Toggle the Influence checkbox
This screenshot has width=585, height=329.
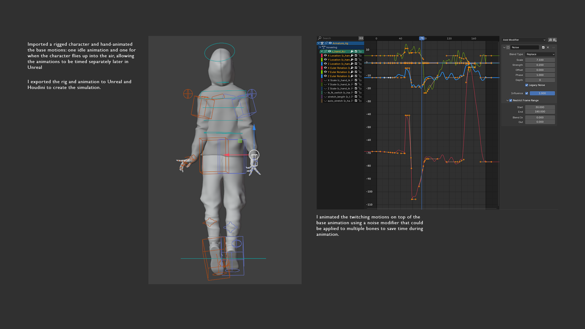click(526, 94)
